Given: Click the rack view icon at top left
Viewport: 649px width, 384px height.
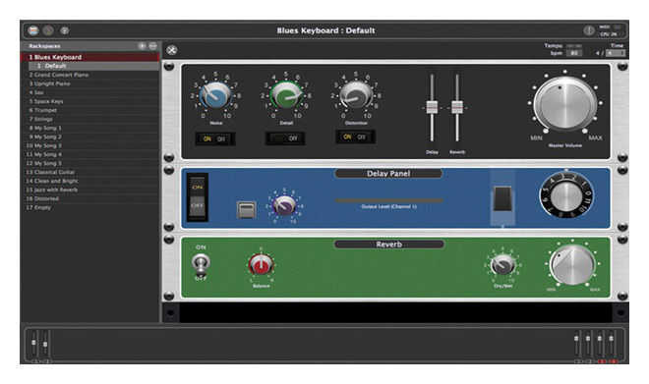Looking at the screenshot, I should 33,30.
